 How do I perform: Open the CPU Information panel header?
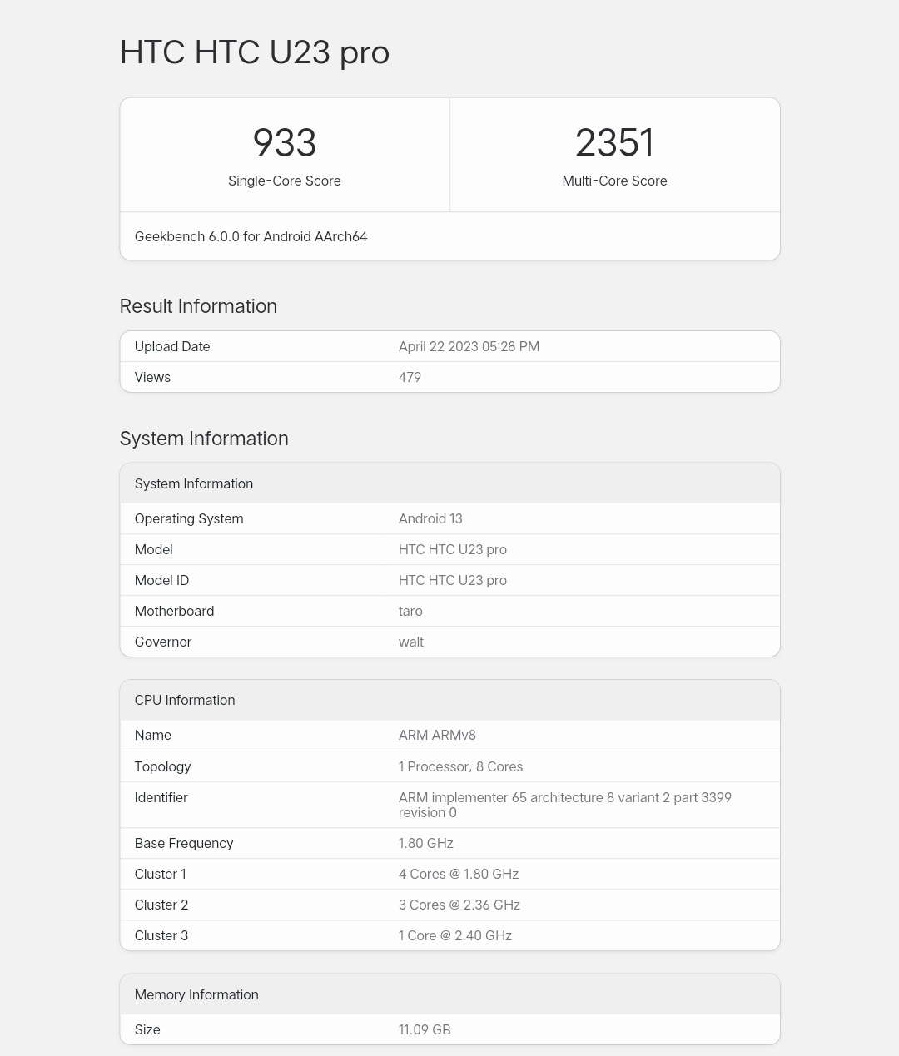(185, 700)
